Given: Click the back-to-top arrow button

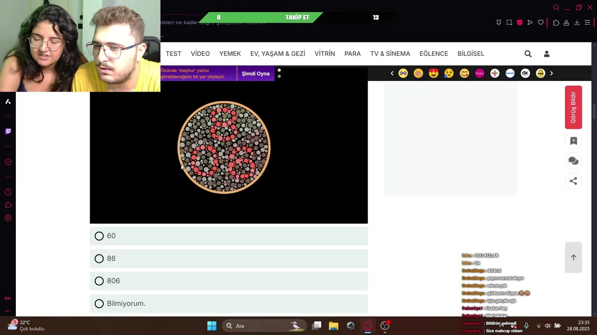Looking at the screenshot, I should (x=574, y=257).
